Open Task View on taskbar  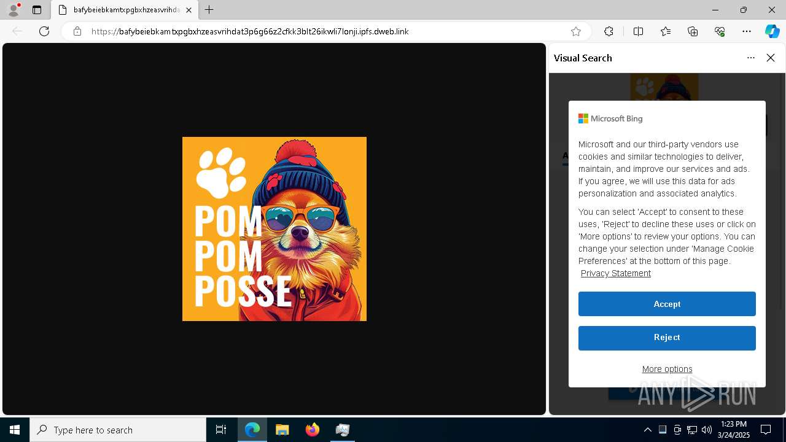tap(221, 430)
